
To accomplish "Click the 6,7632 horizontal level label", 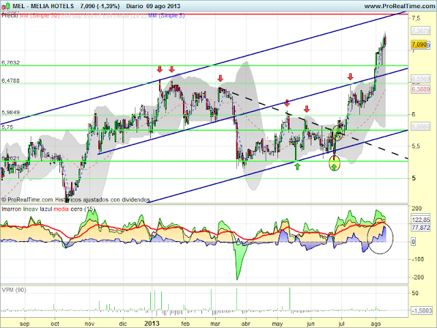I will (11, 62).
